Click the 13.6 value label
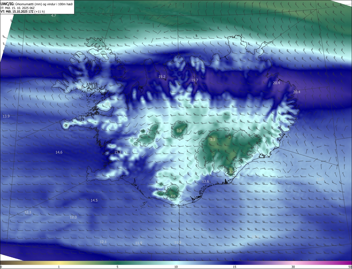The height and width of the screenshot is (269, 352). (x=205, y=182)
